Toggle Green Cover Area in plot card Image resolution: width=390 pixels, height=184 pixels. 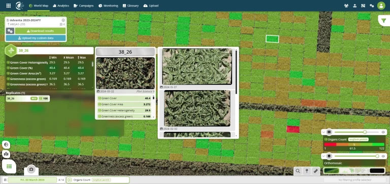[x=100, y=104]
